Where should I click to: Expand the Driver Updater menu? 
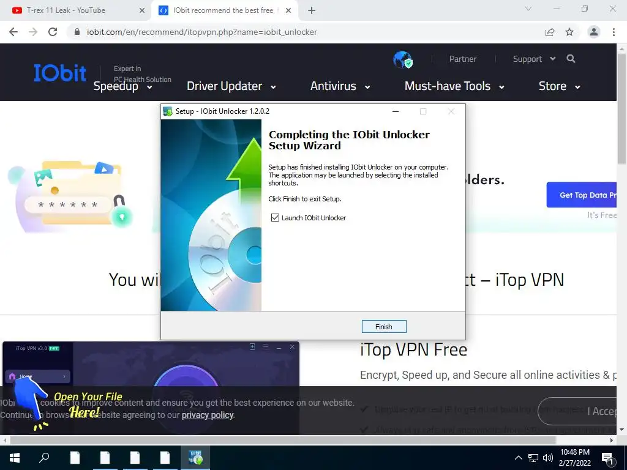click(x=231, y=86)
